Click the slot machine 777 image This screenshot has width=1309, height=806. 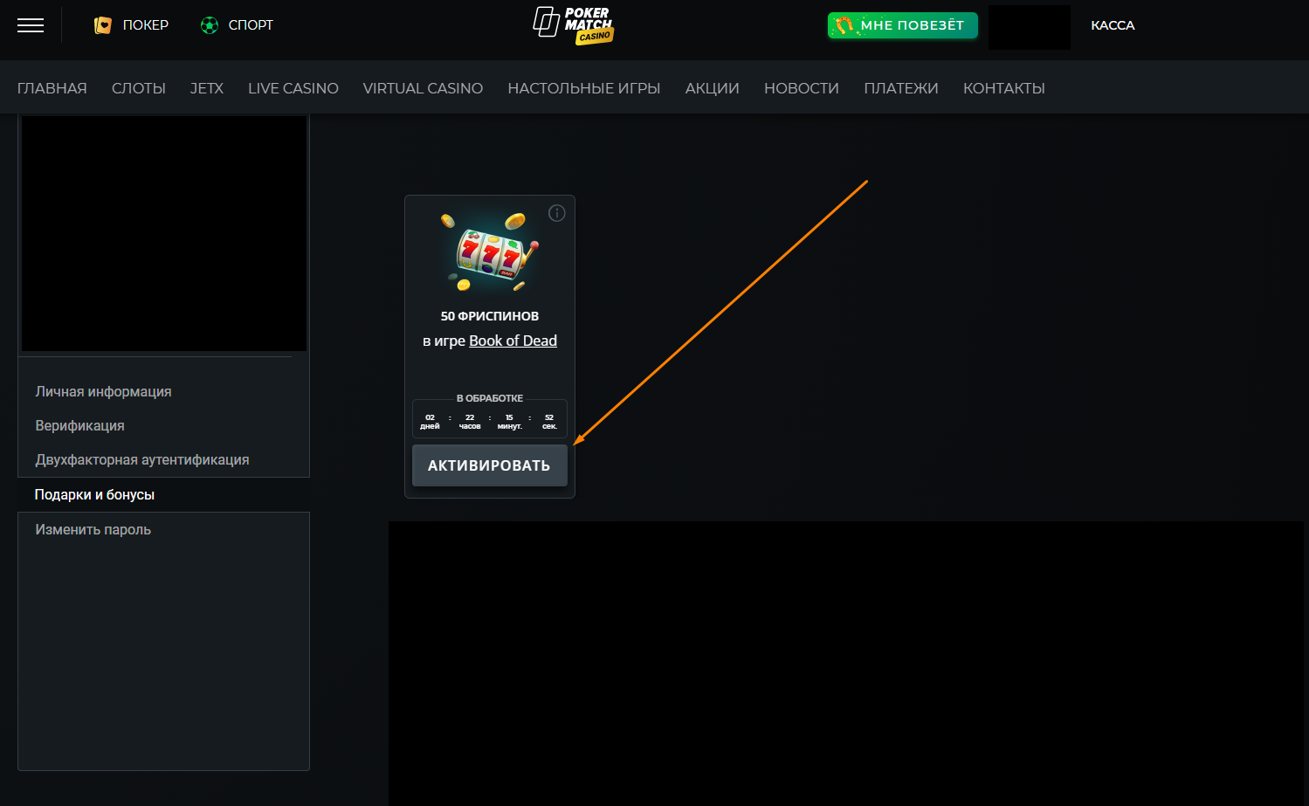[490, 252]
